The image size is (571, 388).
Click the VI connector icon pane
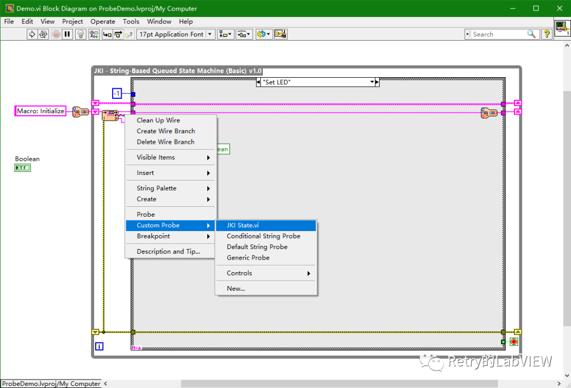pos(562,28)
